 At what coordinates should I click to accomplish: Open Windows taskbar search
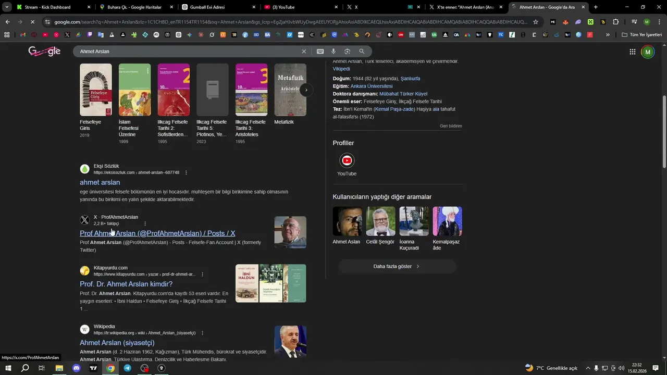coord(25,368)
